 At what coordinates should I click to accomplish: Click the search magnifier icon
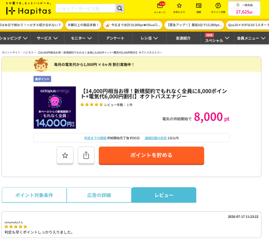coord(120,8)
